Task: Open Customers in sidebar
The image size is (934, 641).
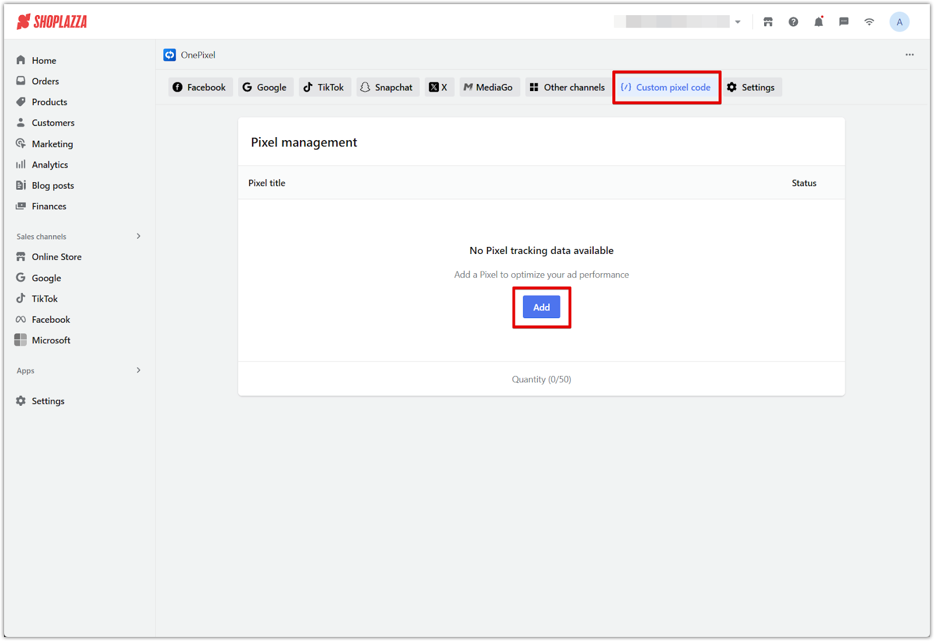Action: [53, 123]
